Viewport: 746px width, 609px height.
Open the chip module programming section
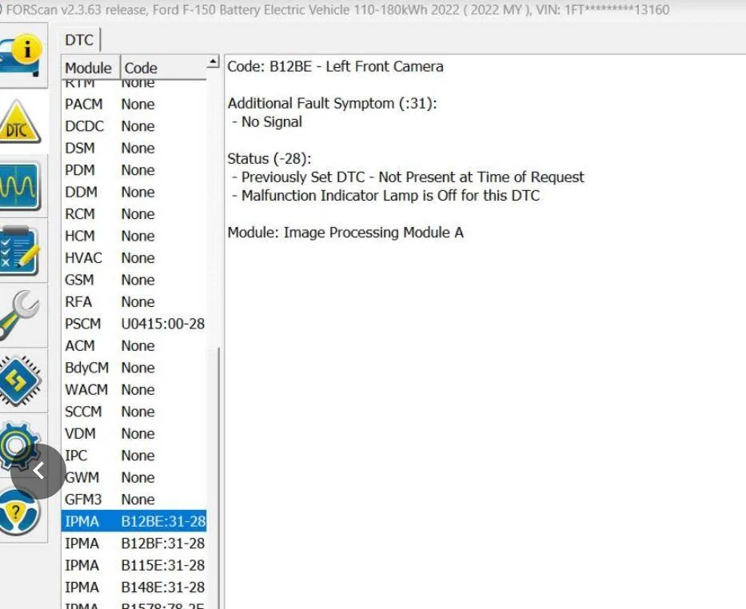tap(18, 379)
